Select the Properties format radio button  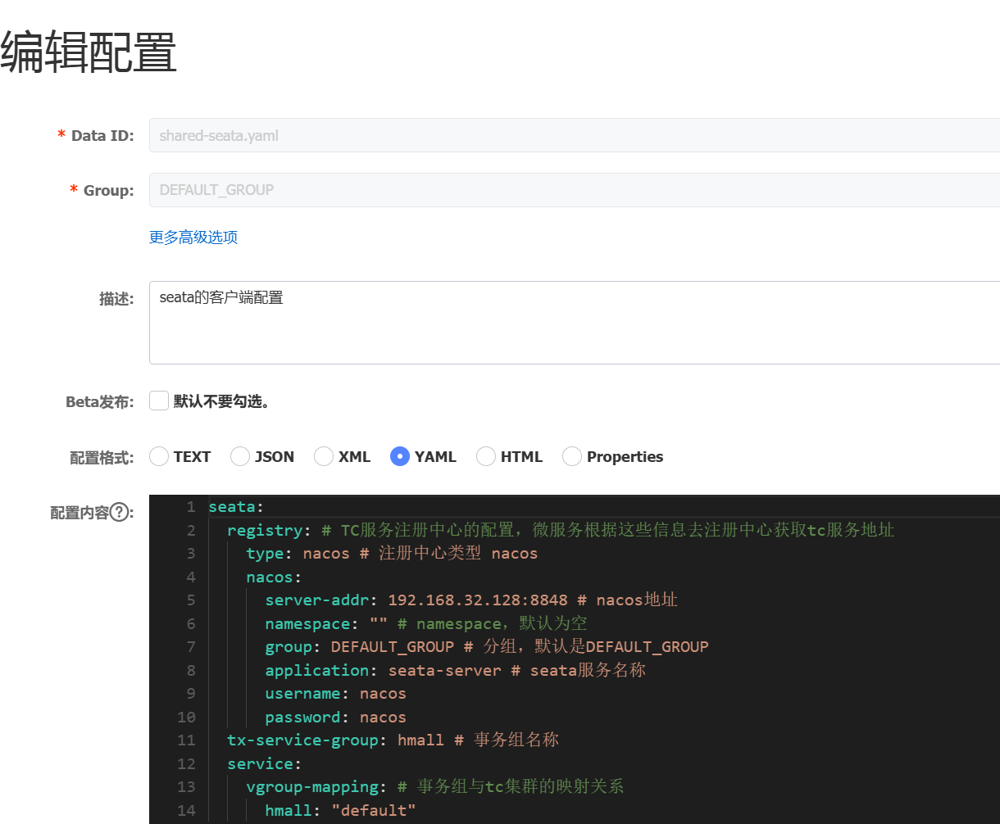click(x=572, y=456)
